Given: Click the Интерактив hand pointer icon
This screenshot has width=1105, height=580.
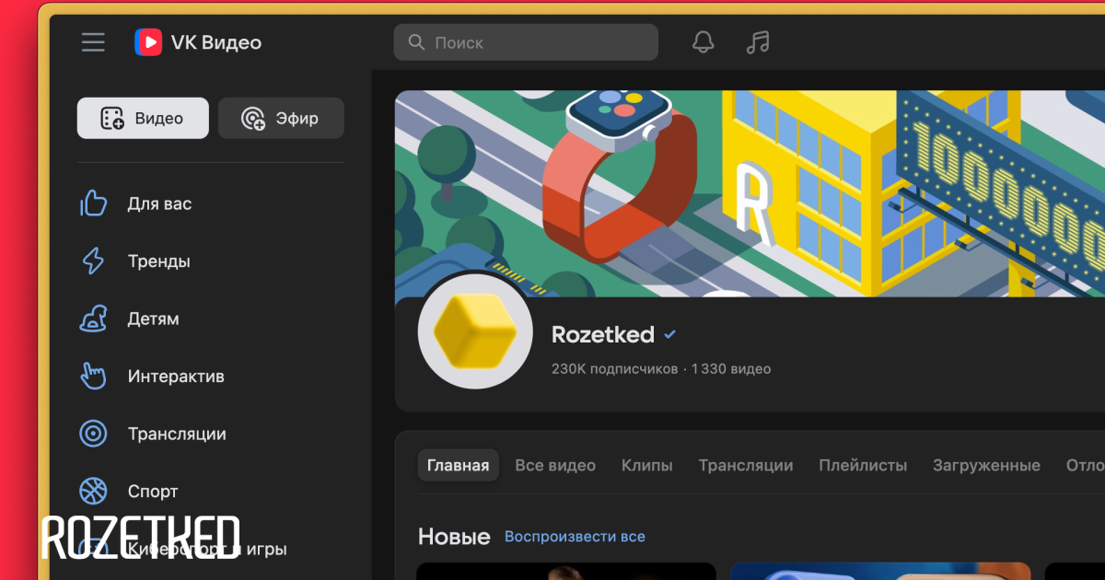Looking at the screenshot, I should (93, 377).
